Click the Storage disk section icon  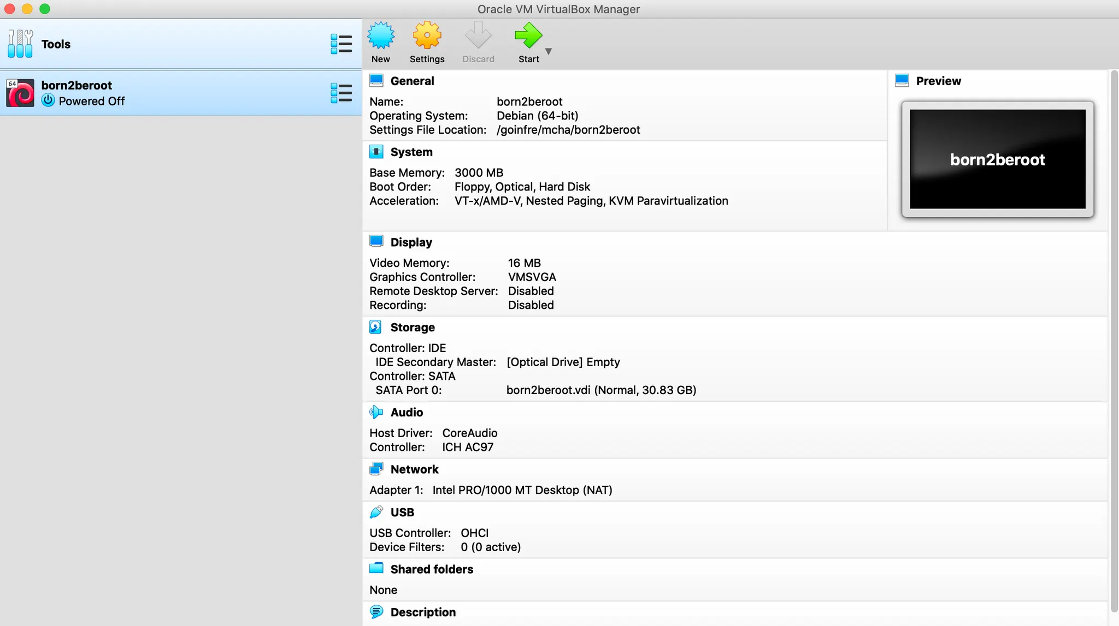(x=376, y=327)
